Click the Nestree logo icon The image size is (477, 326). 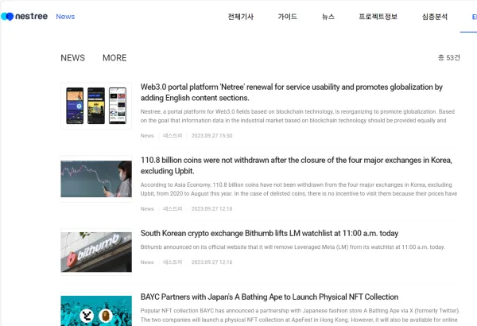pos(7,16)
